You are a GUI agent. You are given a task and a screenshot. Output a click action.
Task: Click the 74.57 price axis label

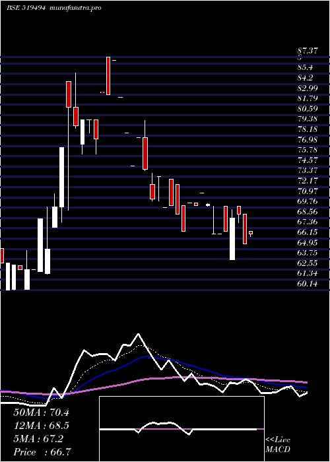tap(308, 160)
